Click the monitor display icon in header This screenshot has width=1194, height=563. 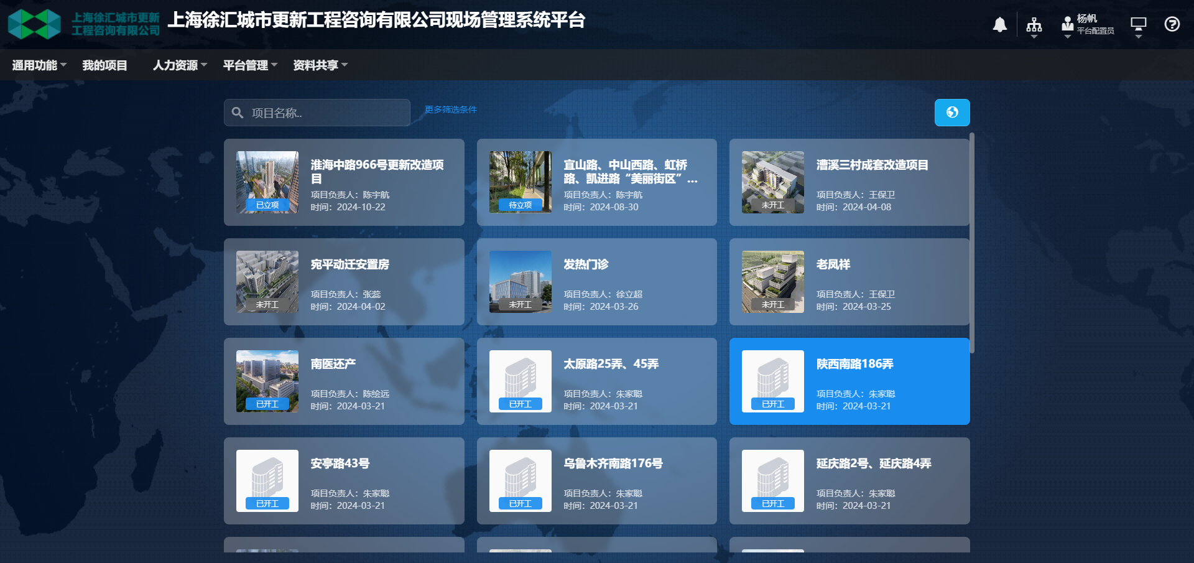point(1139,24)
